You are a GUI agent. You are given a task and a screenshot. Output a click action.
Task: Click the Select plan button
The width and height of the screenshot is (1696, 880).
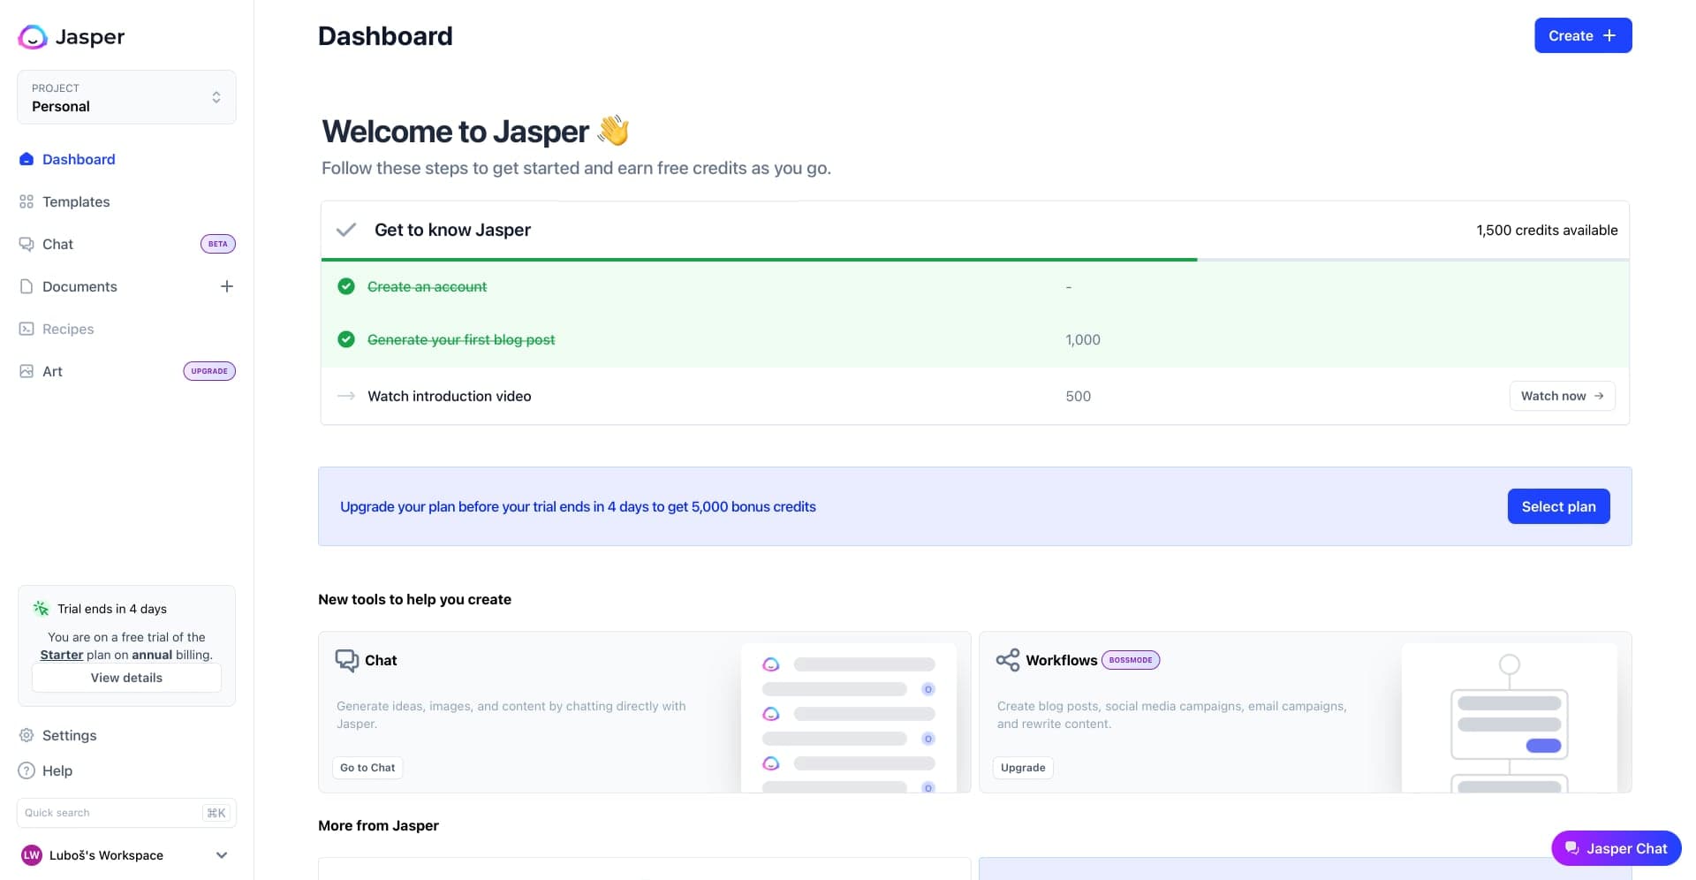(1558, 506)
